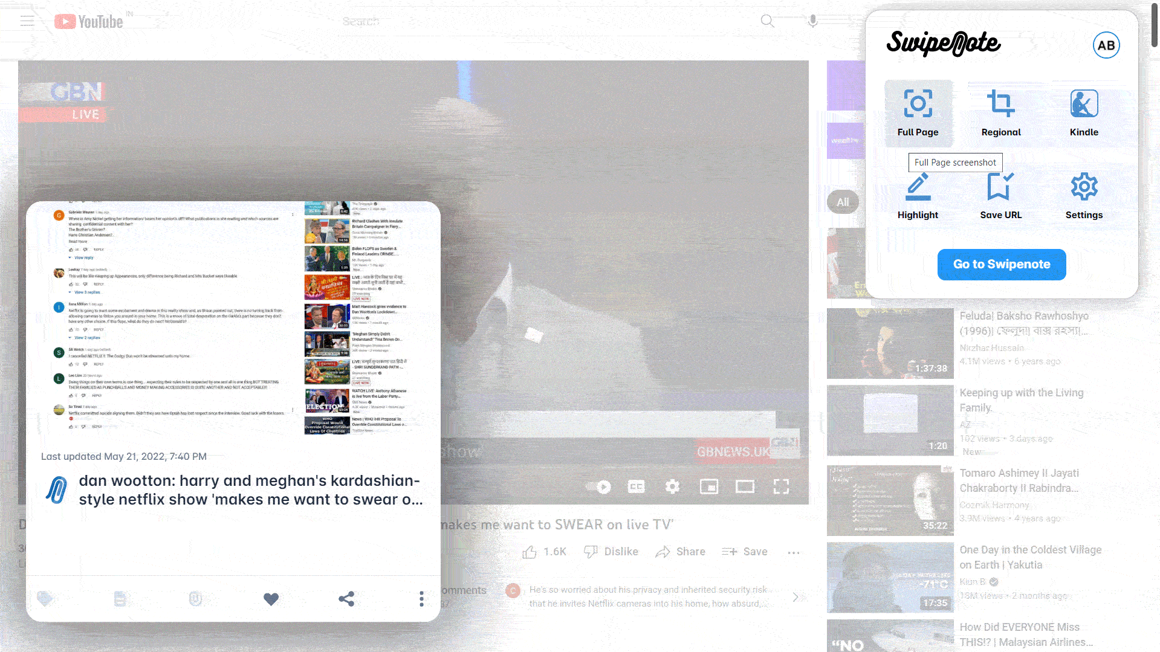Image resolution: width=1160 pixels, height=652 pixels.
Task: Play the 1:37:38 Feluda video thumbnail
Action: [x=890, y=343]
